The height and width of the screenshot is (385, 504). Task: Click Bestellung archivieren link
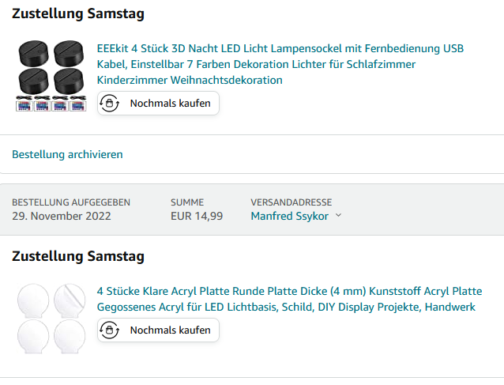[67, 154]
